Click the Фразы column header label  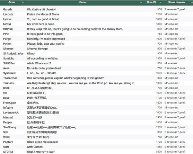(x=83, y=2)
